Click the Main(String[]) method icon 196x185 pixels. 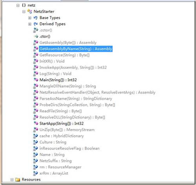pyautogui.click(x=36, y=80)
